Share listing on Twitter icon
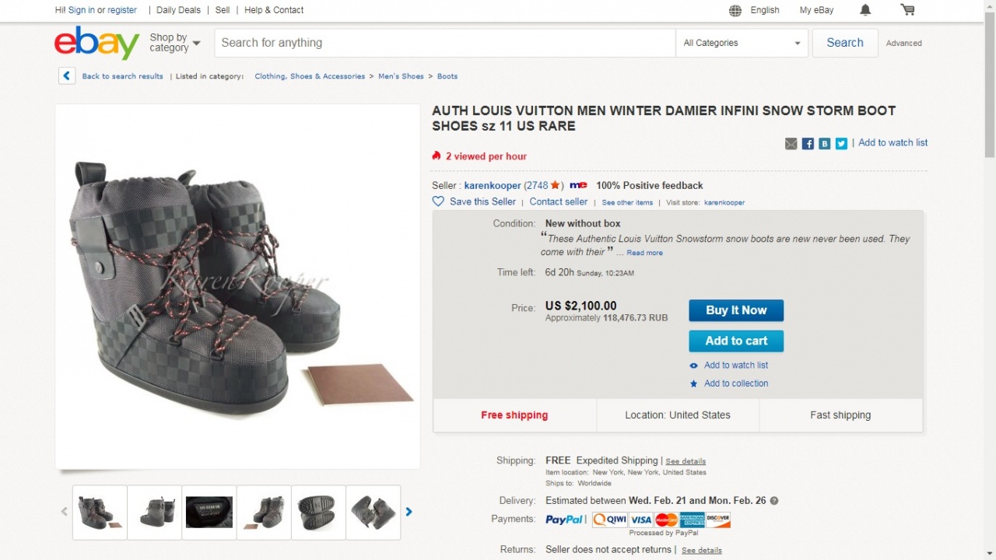996x560 pixels. 841,144
